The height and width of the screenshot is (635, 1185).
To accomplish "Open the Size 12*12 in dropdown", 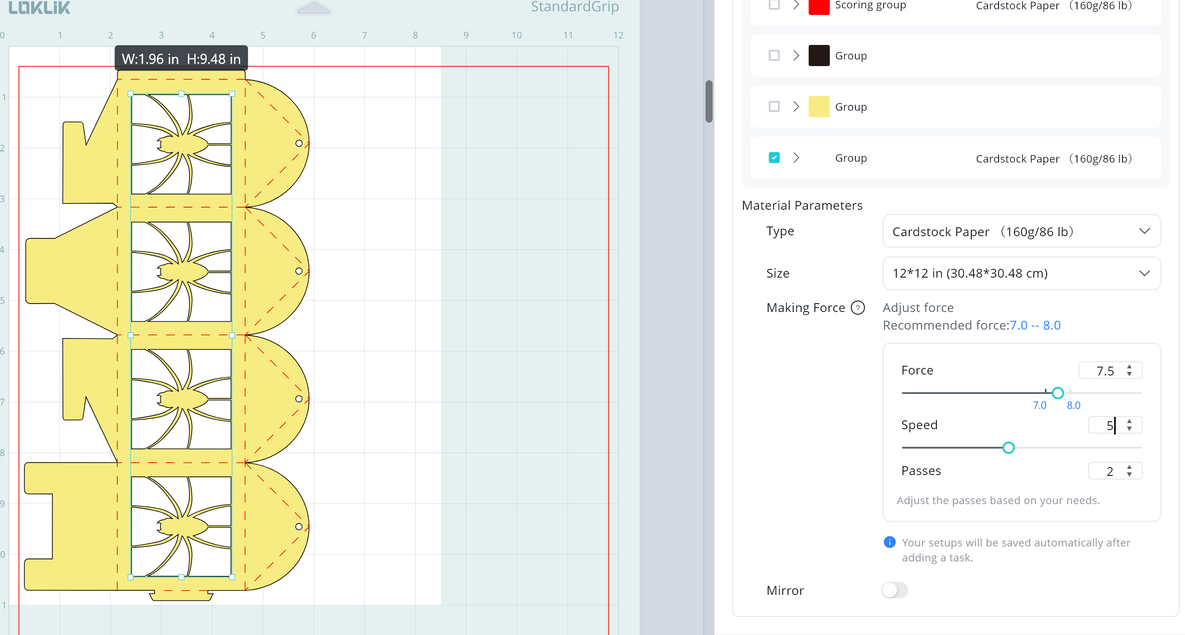I will coord(1021,273).
